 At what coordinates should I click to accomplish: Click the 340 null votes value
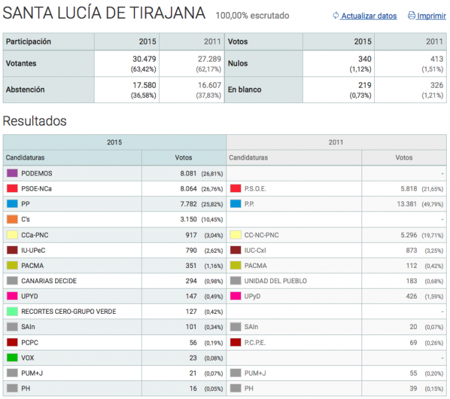tap(365, 59)
